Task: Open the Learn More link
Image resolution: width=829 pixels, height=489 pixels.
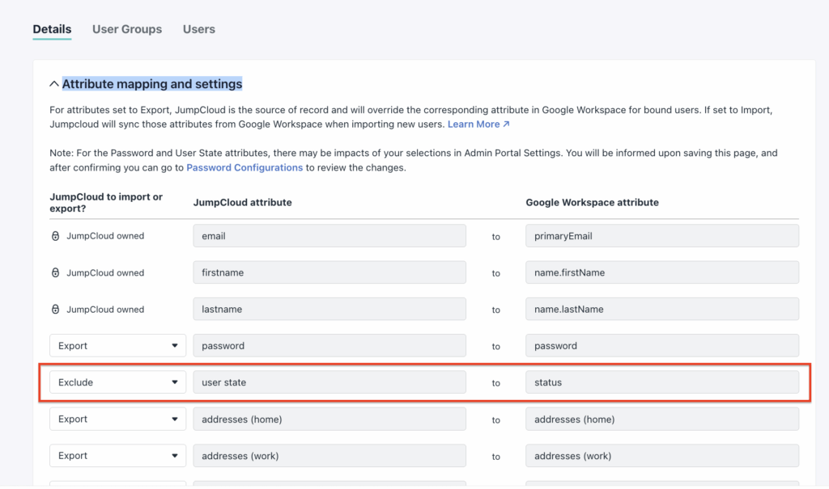Action: tap(478, 124)
